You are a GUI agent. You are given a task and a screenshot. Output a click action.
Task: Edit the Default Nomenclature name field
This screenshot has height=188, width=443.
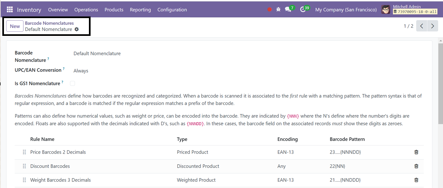point(97,53)
